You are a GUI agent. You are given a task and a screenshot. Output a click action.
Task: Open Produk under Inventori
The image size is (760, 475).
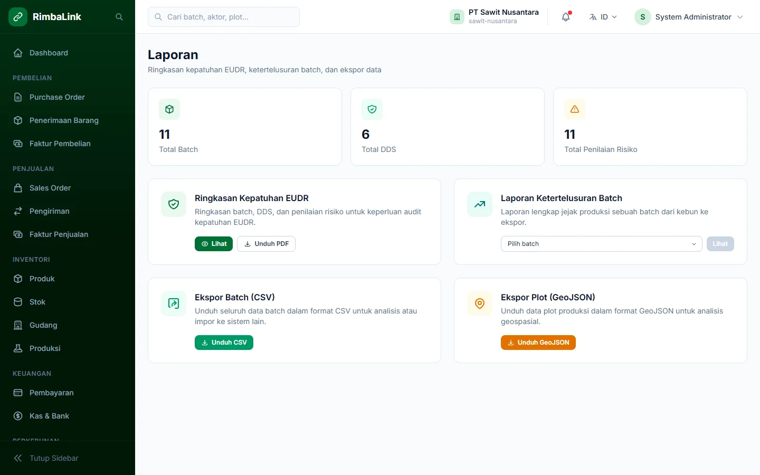(x=68, y=279)
